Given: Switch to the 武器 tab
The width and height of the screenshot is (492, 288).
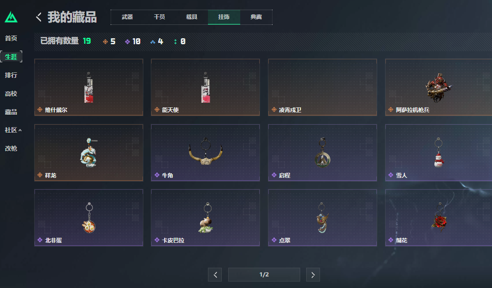Looking at the screenshot, I should [x=127, y=17].
